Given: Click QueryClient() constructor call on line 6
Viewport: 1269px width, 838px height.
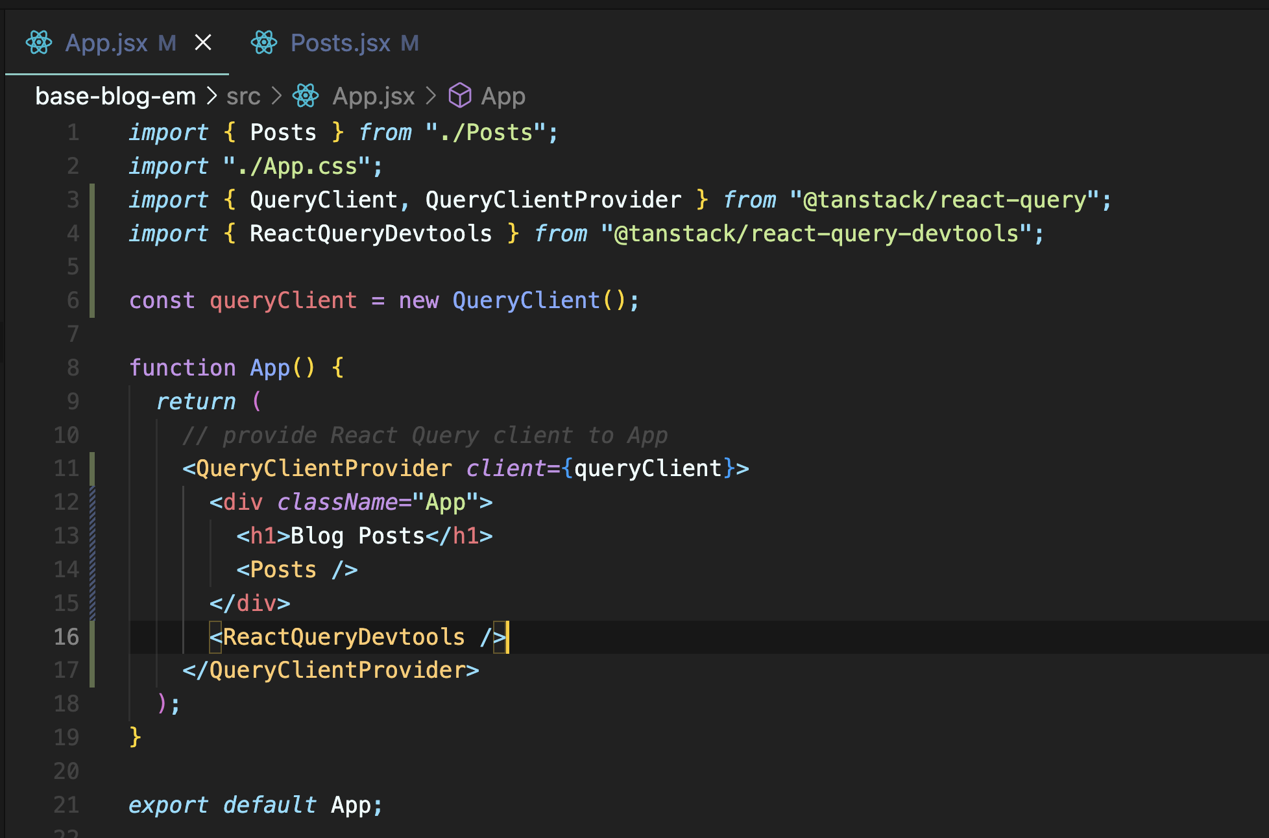Looking at the screenshot, I should [x=539, y=300].
